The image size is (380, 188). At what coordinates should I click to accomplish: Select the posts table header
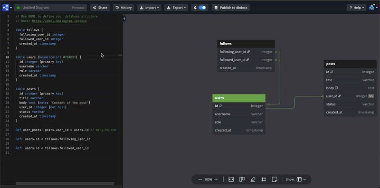pyautogui.click(x=350, y=64)
